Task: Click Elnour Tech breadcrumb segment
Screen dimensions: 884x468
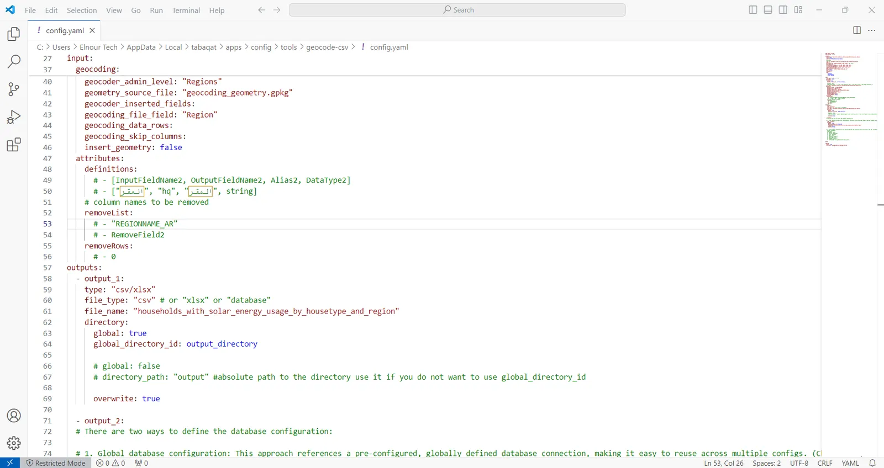Action: (98, 47)
